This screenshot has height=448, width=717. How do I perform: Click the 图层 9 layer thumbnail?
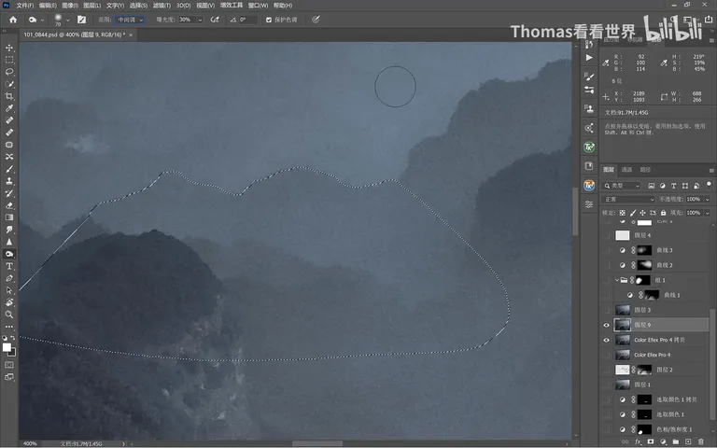tap(623, 325)
